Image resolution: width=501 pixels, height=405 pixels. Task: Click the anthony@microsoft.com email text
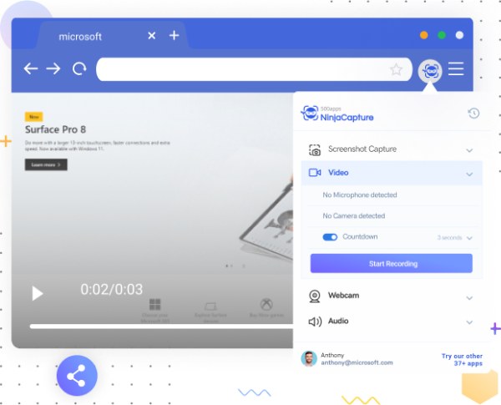[357, 362]
